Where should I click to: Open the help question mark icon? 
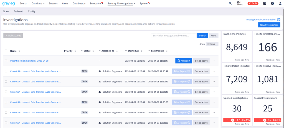pyautogui.click(x=272, y=4)
